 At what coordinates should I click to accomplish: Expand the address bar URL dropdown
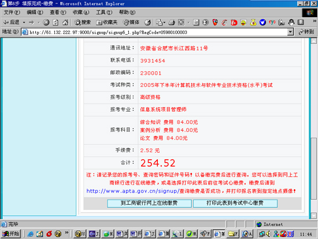[290, 32]
